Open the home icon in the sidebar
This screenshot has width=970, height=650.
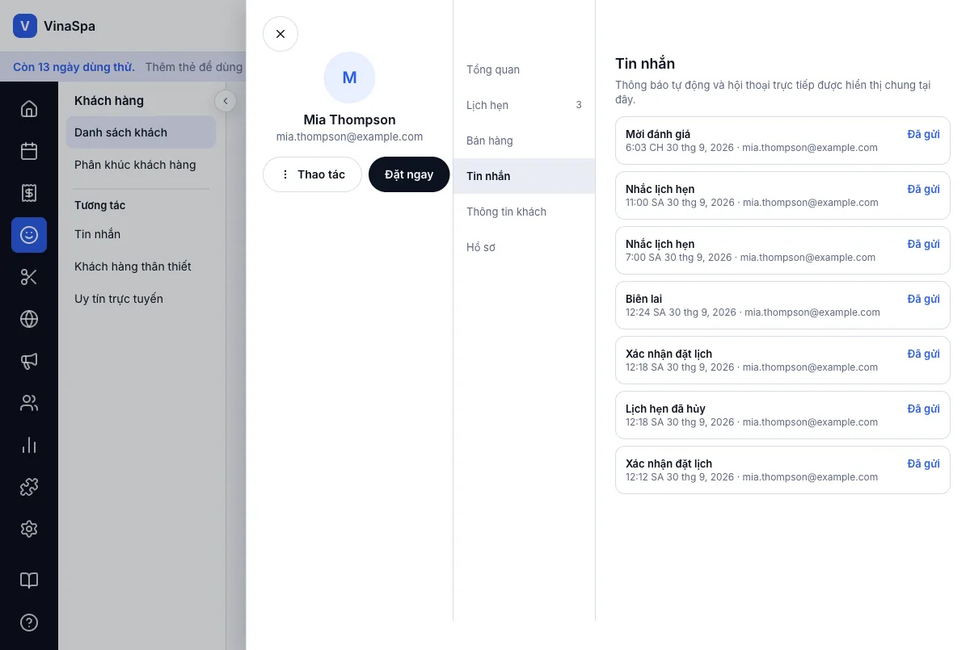29,109
